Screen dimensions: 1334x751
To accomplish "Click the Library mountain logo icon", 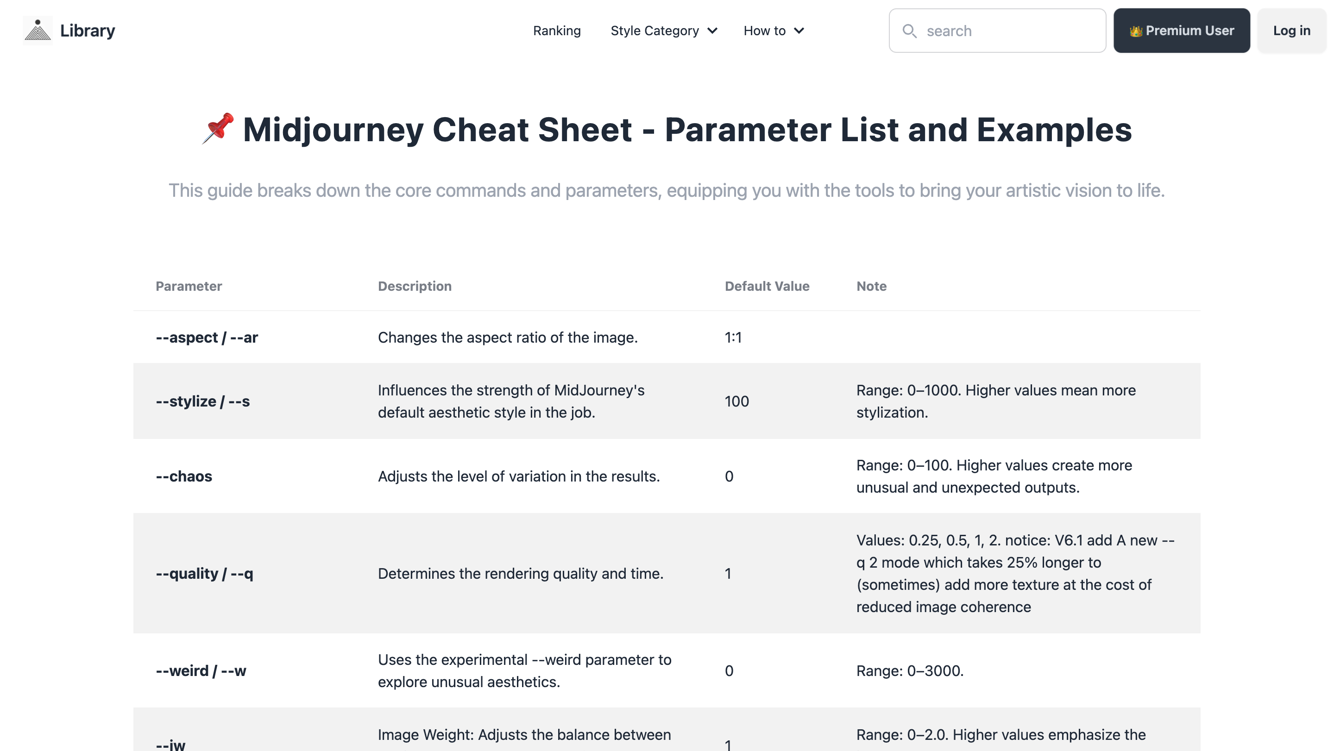I will [38, 30].
